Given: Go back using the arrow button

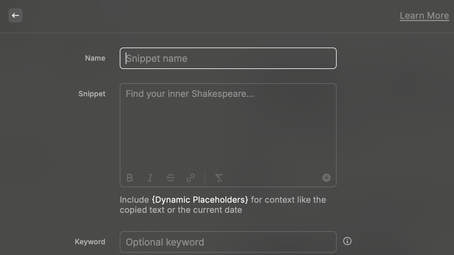Looking at the screenshot, I should [x=15, y=15].
